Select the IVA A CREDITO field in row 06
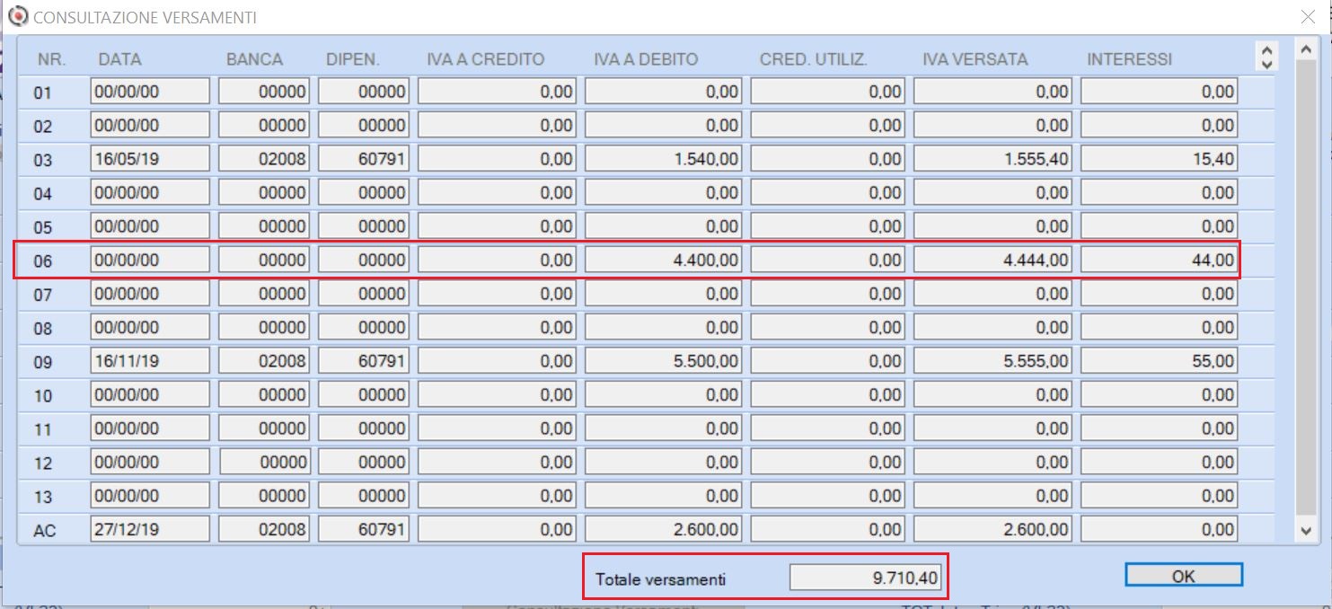Image resolution: width=1332 pixels, height=609 pixels. tap(497, 260)
